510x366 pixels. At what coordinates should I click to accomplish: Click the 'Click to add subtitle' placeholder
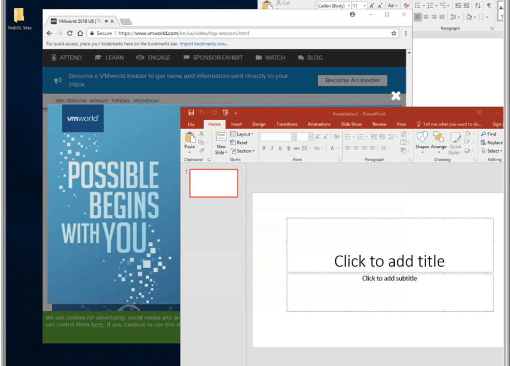[390, 293]
